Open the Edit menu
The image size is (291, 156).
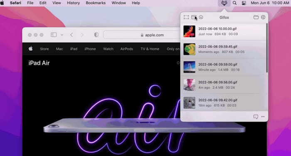43,3
